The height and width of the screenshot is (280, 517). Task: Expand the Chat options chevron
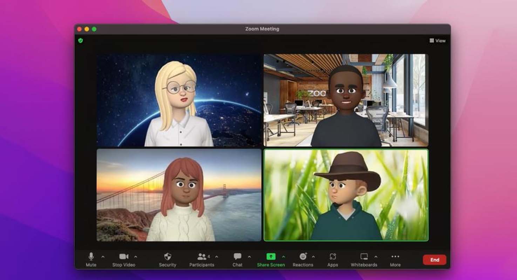pyautogui.click(x=249, y=257)
